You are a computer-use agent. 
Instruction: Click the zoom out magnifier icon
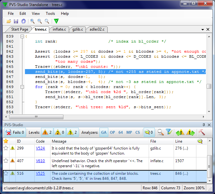[40, 21]
